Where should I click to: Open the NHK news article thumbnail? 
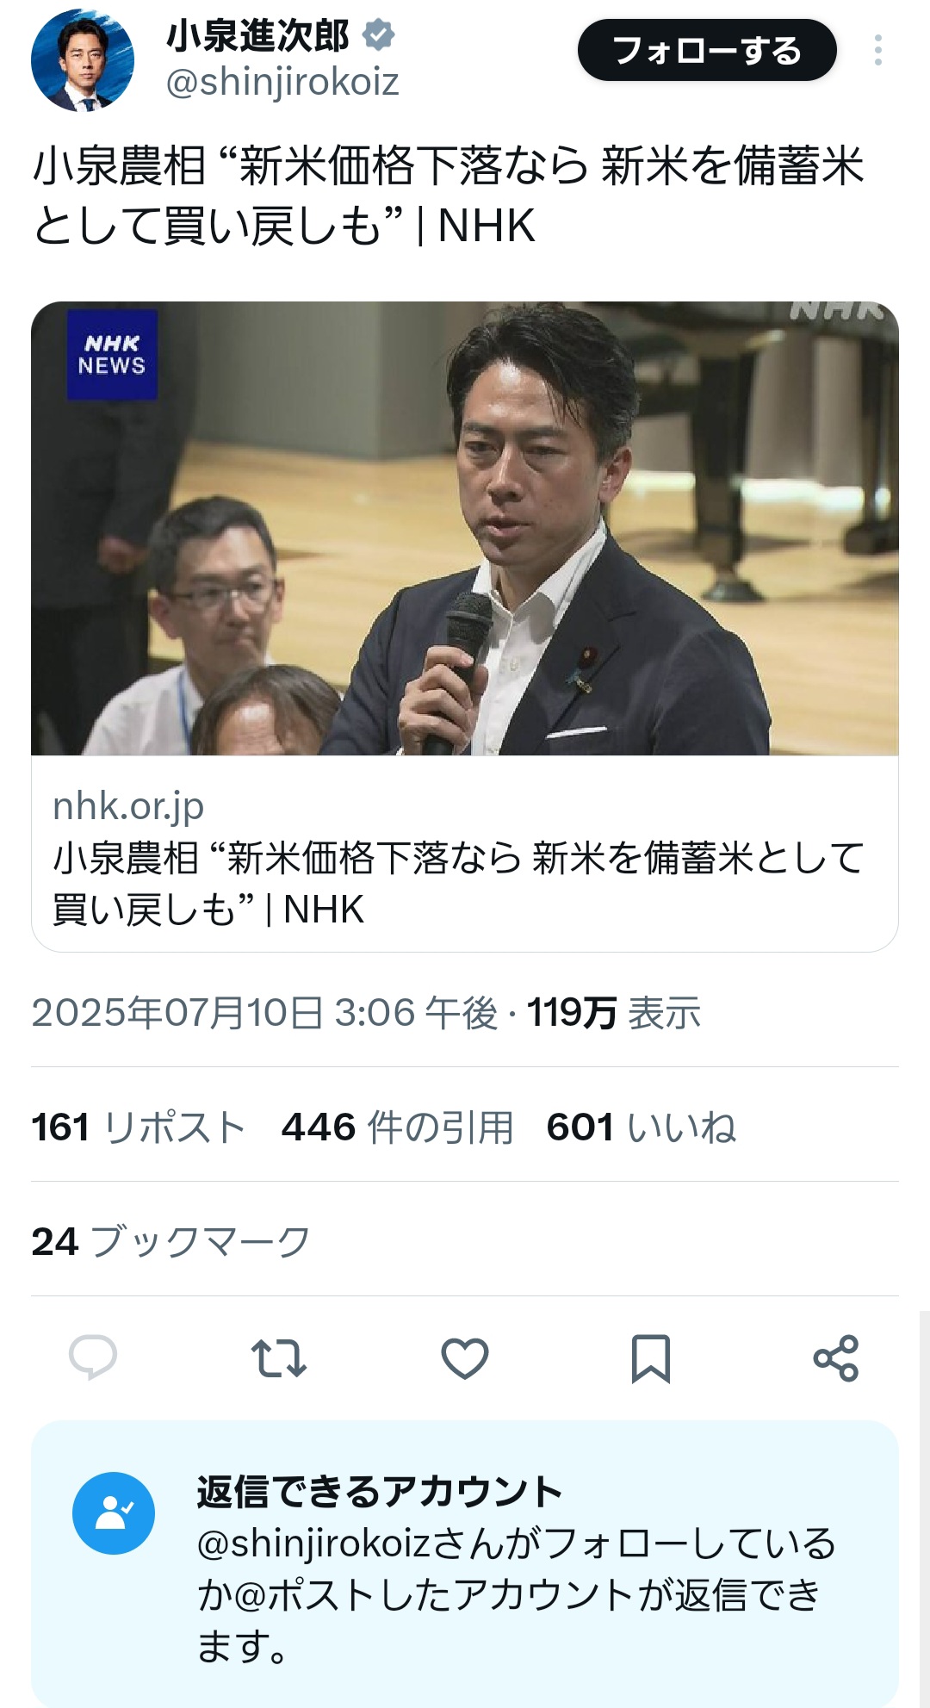pos(465,528)
